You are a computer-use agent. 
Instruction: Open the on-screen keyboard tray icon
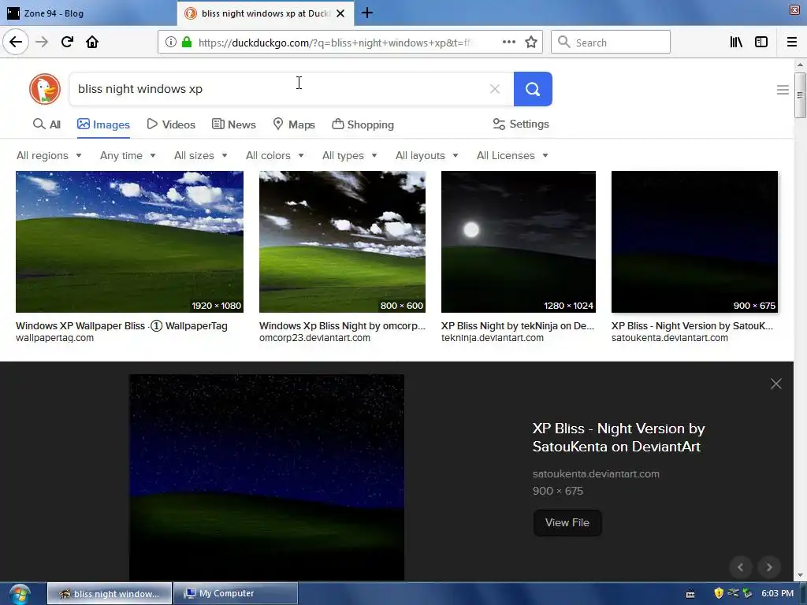point(690,594)
